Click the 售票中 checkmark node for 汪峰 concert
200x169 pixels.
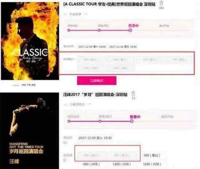tap(132, 121)
